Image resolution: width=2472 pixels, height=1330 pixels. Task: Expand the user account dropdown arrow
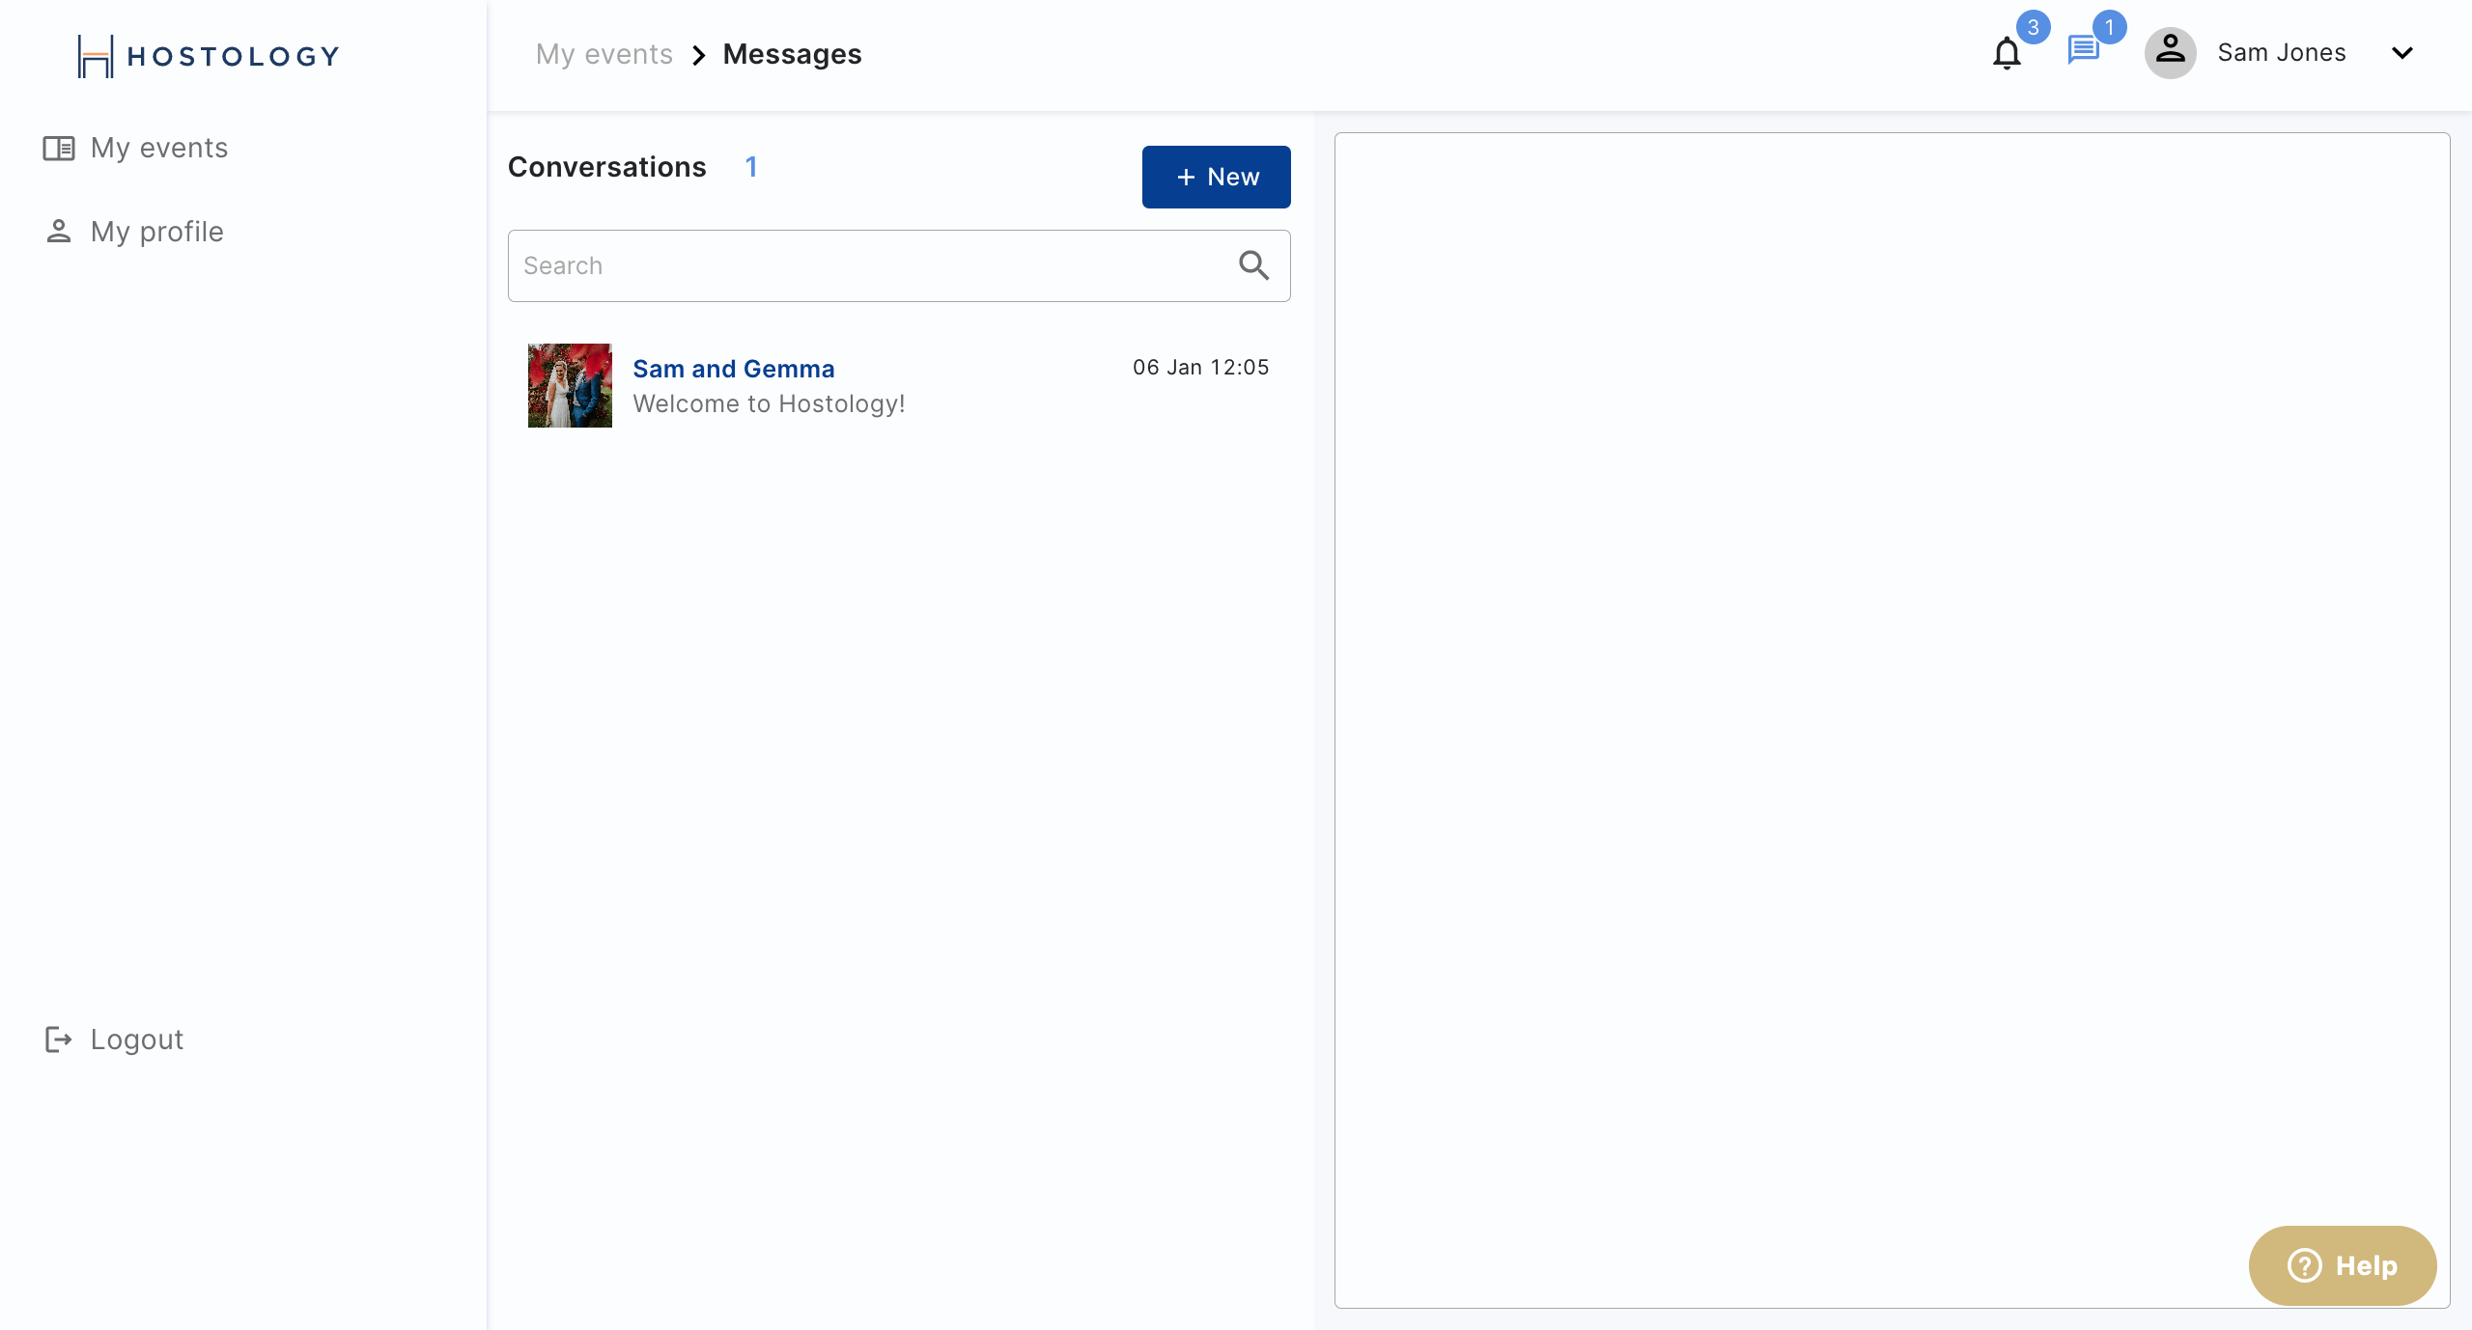(x=2402, y=53)
